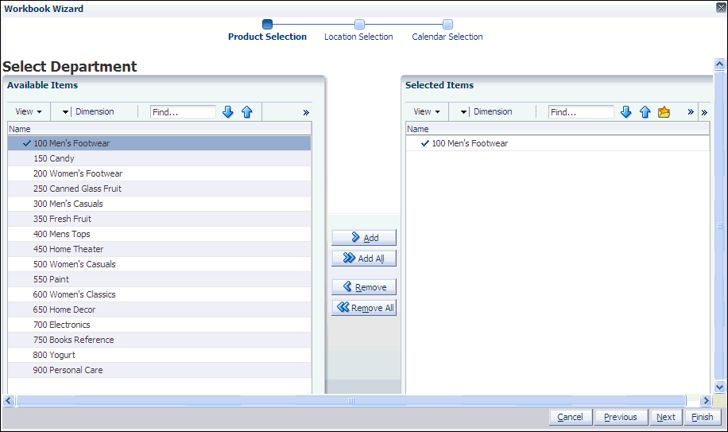This screenshot has width=728, height=432.
Task: Click the Next button
Action: click(x=666, y=417)
